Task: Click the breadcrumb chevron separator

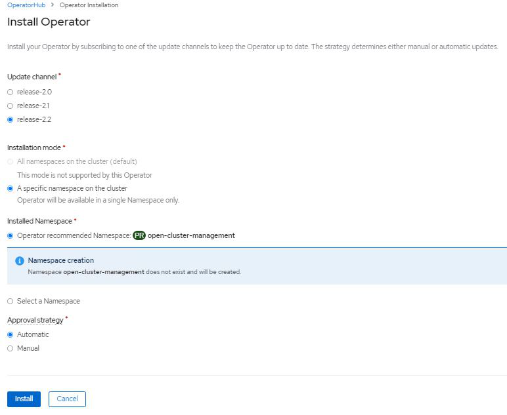Action: 53,5
